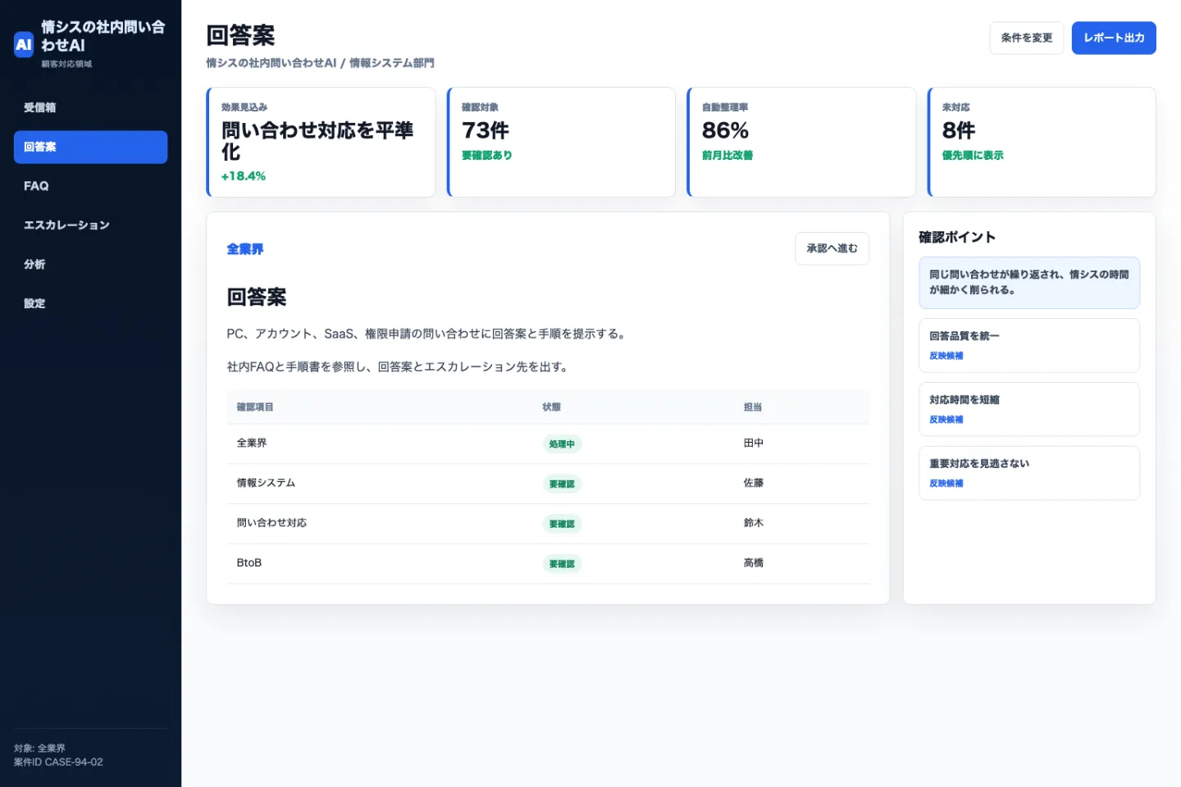Click the highlighted 同じ問い合わせが繰り返され note
Image resolution: width=1181 pixels, height=787 pixels.
pos(1029,282)
